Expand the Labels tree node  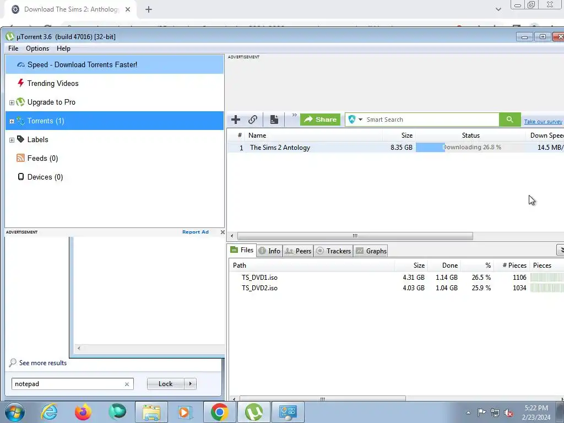(x=12, y=140)
